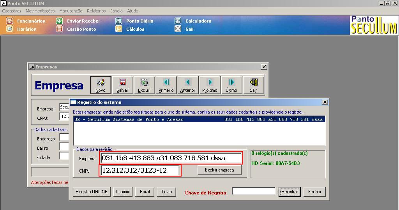Open the Movimentações menu
Viewport: 399px width, 210px height.
pos(40,11)
